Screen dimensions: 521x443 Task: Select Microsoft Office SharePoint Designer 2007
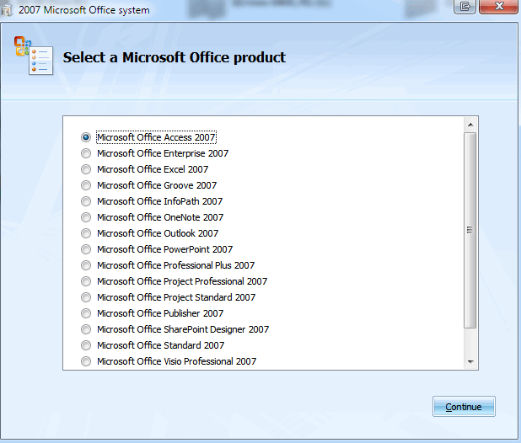86,329
